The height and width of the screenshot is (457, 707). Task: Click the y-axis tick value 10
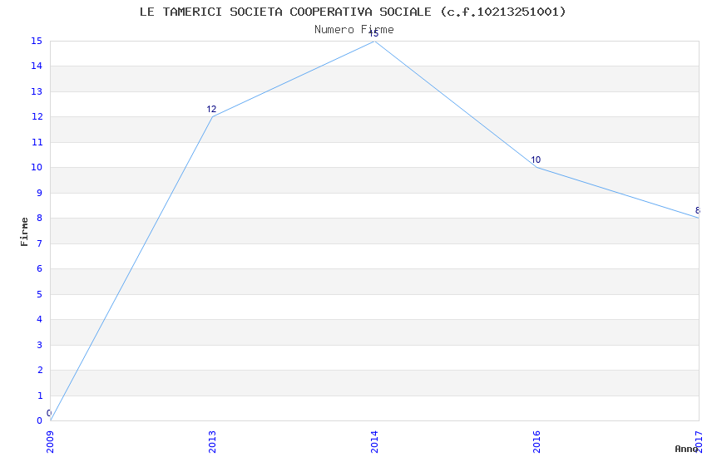[x=37, y=168]
